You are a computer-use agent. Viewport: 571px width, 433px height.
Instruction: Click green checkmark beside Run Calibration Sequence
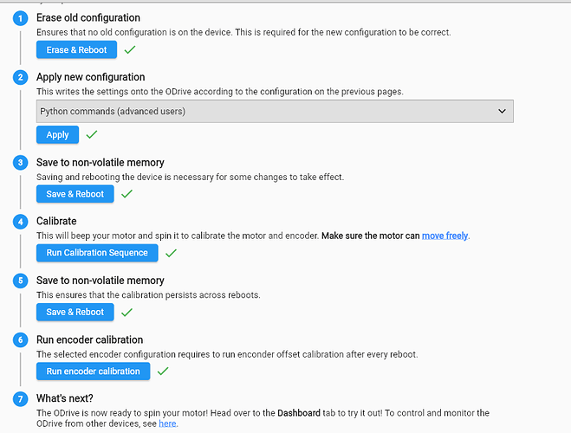pos(171,253)
